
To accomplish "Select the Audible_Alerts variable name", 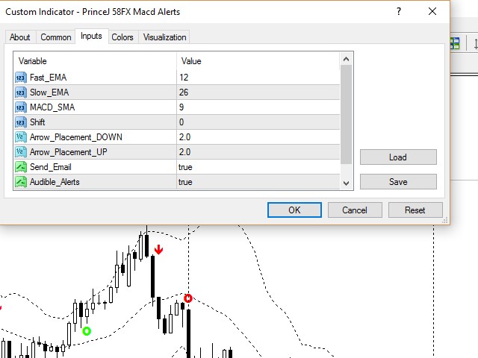I will (55, 182).
